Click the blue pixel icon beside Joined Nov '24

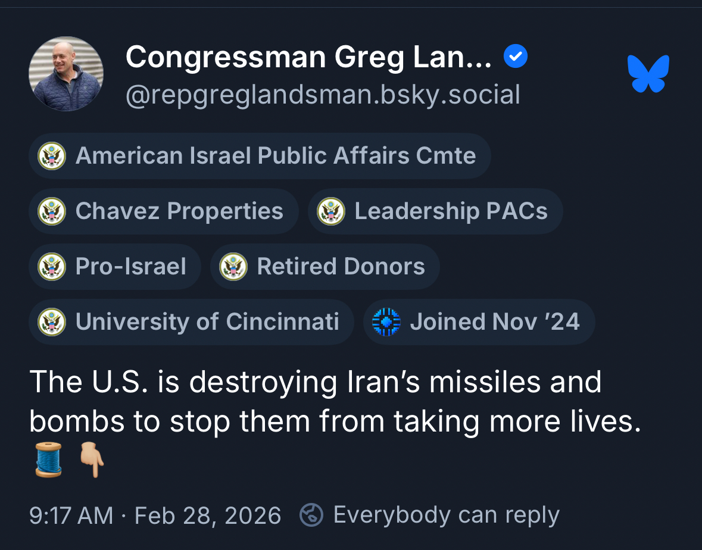pos(386,322)
